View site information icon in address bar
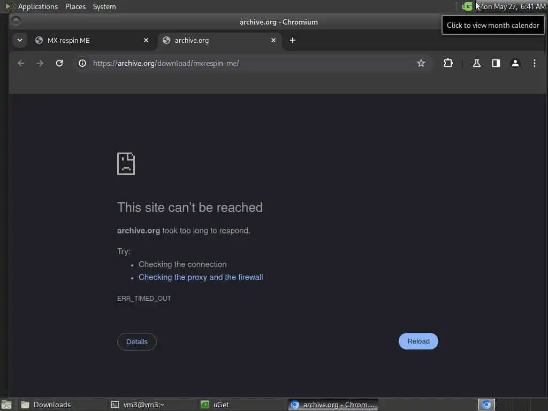 tap(82, 63)
